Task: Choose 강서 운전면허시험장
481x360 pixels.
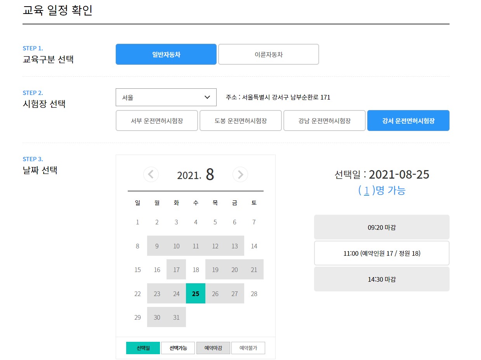Action: tap(408, 121)
